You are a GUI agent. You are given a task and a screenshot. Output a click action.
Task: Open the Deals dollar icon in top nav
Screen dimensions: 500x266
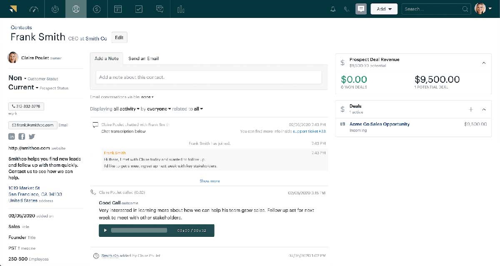(97, 9)
